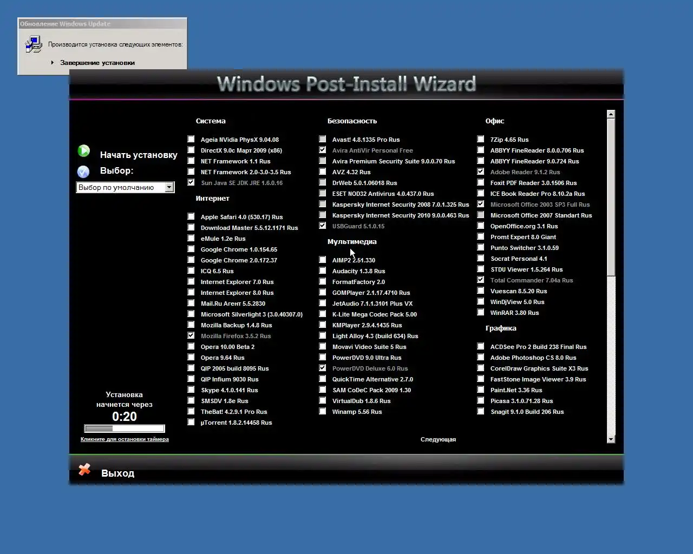Click the green start installation arrow icon
Image resolution: width=693 pixels, height=554 pixels.
84,151
